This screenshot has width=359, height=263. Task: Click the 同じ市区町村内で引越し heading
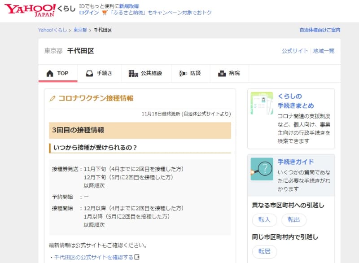[285, 237]
